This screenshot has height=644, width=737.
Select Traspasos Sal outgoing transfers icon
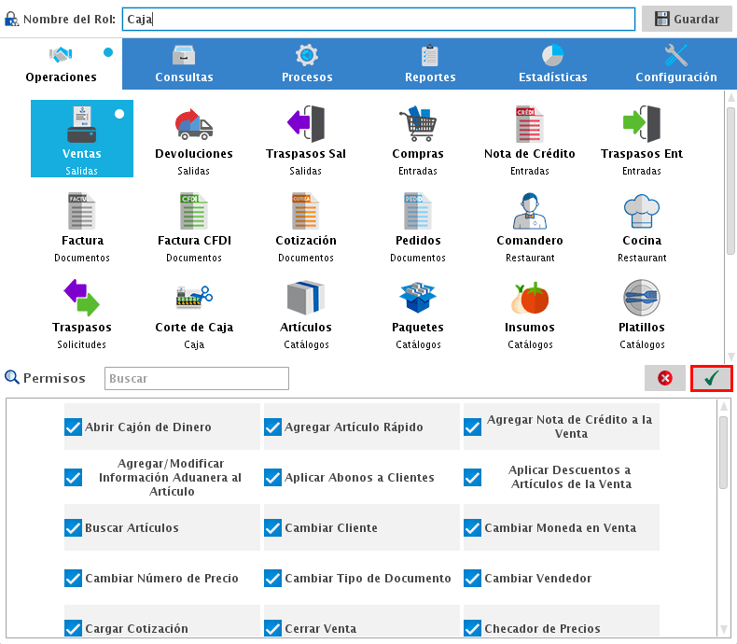tap(306, 124)
